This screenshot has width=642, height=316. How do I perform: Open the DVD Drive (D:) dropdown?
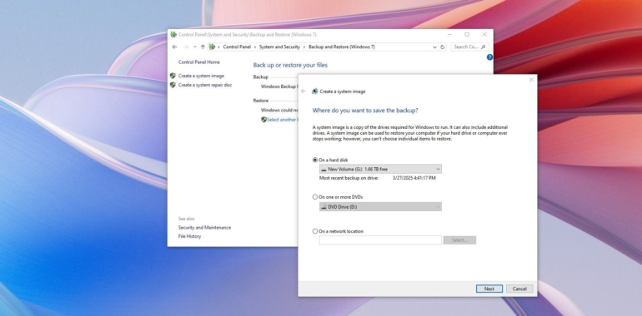(x=380, y=207)
